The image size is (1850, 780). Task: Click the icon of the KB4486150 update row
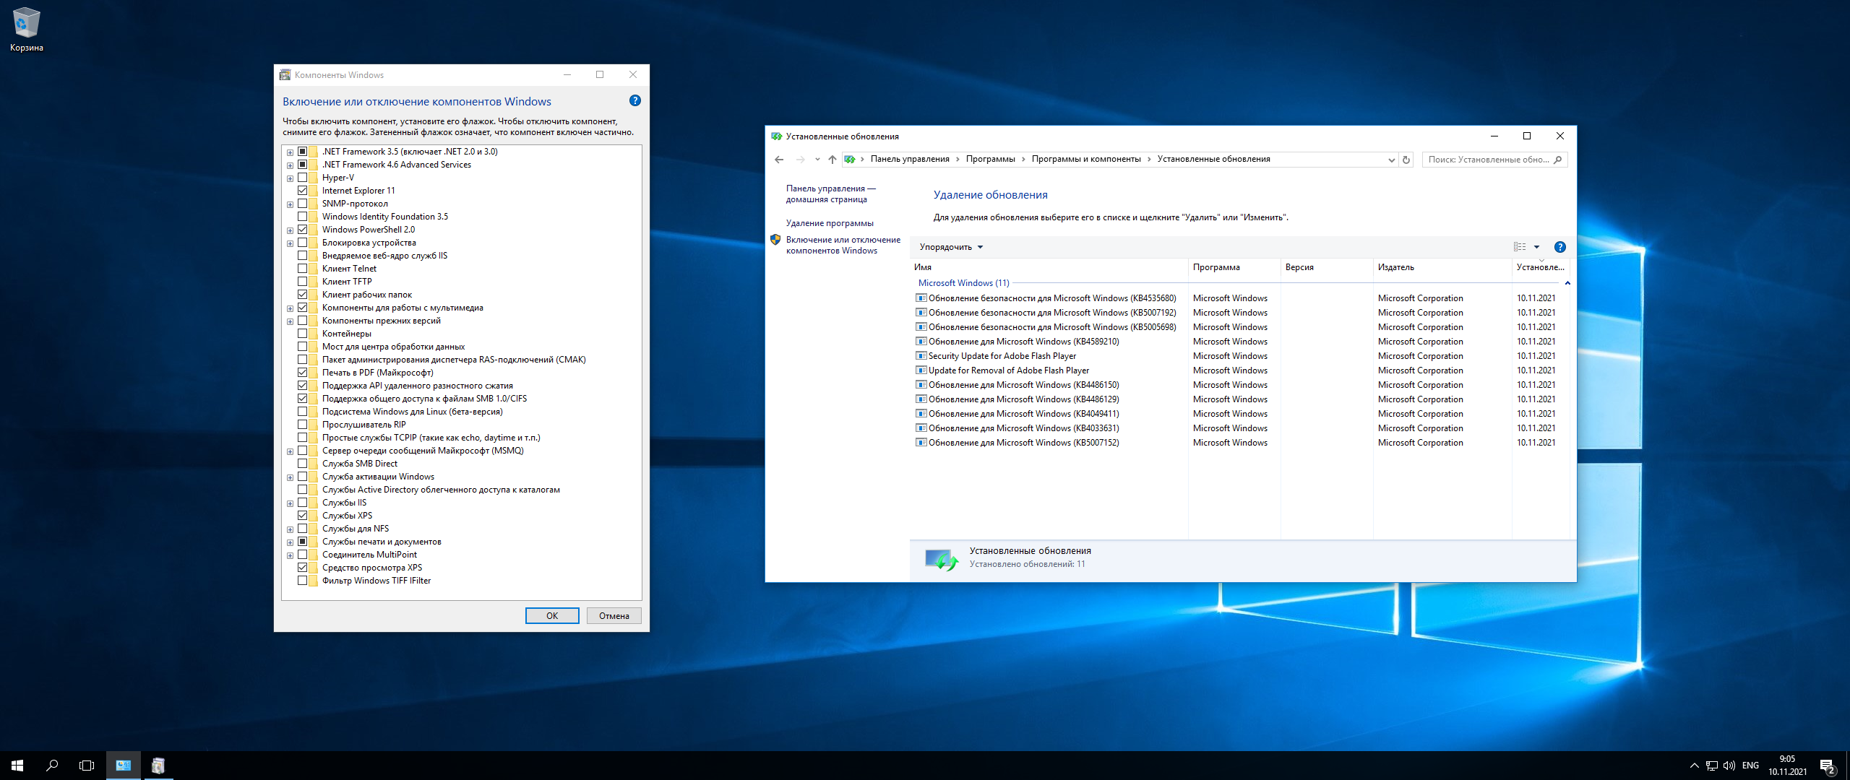pyautogui.click(x=921, y=385)
